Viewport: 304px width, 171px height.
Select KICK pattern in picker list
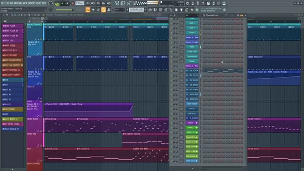point(12,80)
